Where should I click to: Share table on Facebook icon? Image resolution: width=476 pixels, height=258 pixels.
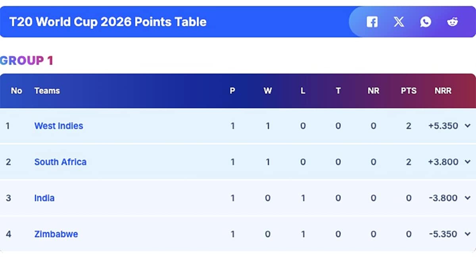tap(372, 22)
